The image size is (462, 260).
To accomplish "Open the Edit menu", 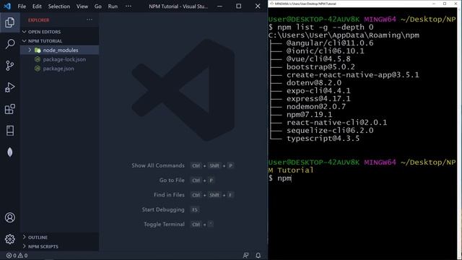I will coord(37,6).
